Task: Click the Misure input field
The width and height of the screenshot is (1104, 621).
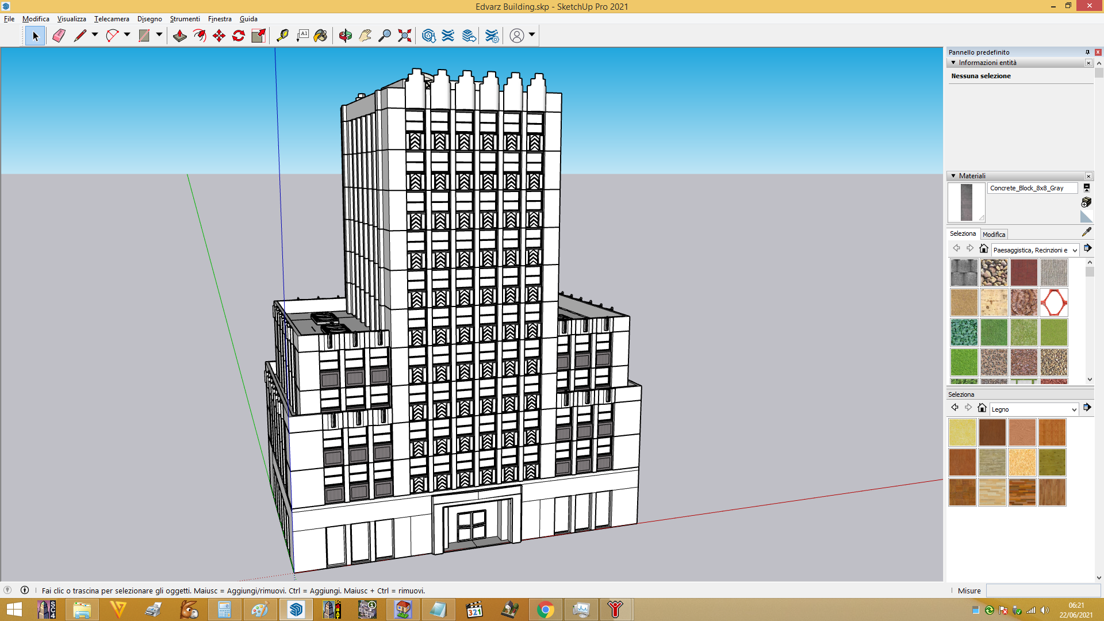Action: [1043, 591]
